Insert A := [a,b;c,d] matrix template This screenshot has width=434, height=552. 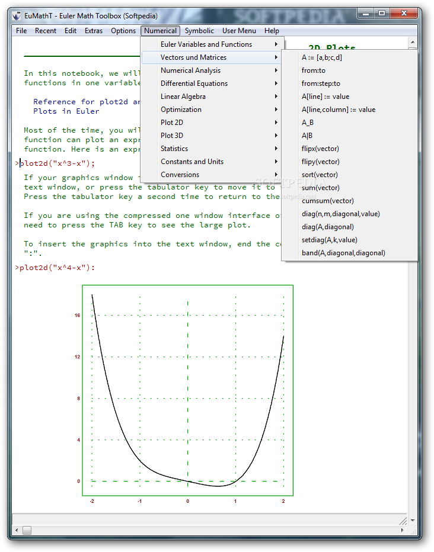[349, 57]
